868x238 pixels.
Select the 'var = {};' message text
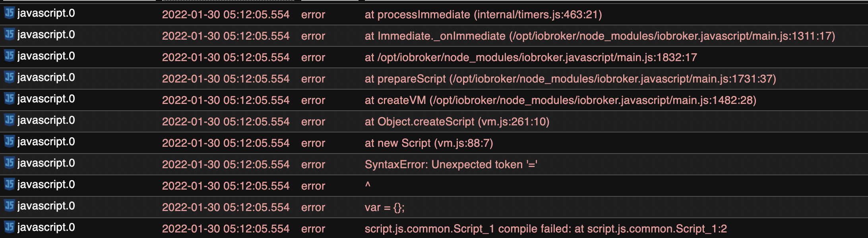(385, 207)
